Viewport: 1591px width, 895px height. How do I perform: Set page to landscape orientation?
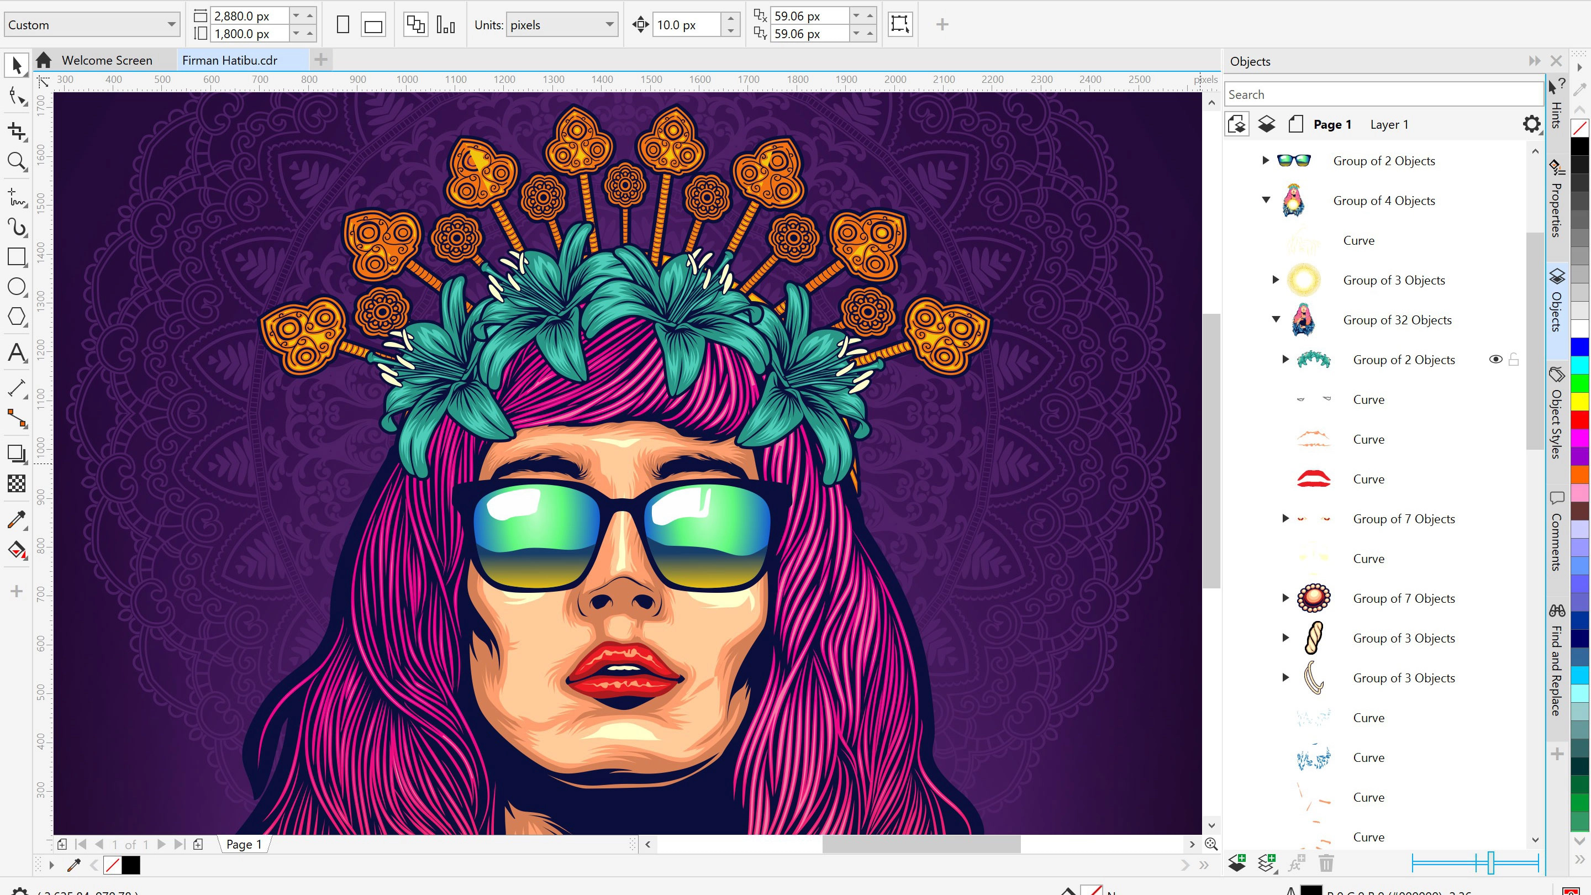coord(373,25)
